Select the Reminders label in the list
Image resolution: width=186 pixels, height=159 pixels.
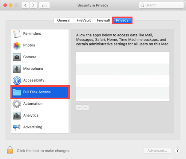pyautogui.click(x=32, y=34)
